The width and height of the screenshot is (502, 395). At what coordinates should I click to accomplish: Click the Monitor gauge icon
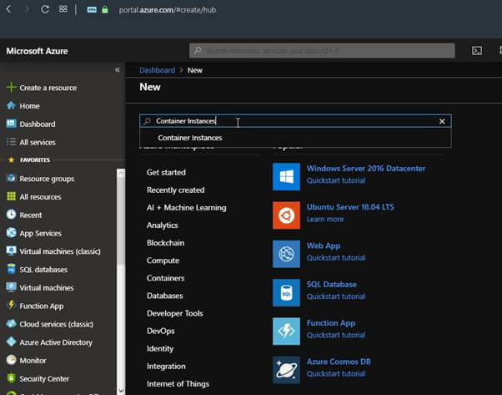11,360
